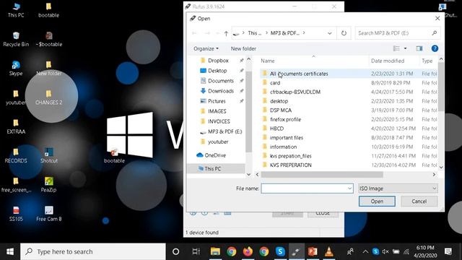The width and height of the screenshot is (462, 260).
Task: Click the Open button
Action: pos(377,201)
